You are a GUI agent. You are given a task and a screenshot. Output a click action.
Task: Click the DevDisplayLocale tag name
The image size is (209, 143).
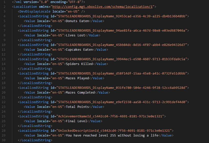pyautogui.click(x=35, y=12)
